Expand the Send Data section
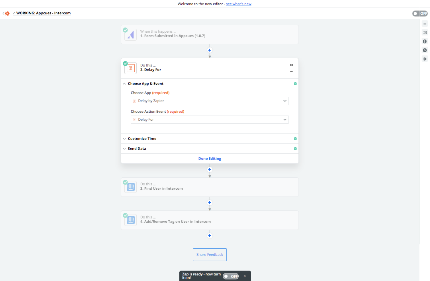Image resolution: width=430 pixels, height=281 pixels. (210, 149)
